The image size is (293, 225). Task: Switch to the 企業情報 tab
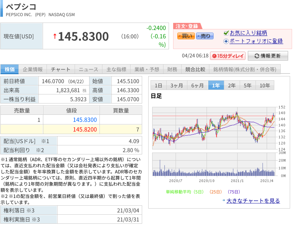click(x=33, y=69)
